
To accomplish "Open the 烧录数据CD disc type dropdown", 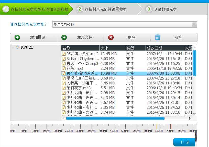I will point(194,24).
